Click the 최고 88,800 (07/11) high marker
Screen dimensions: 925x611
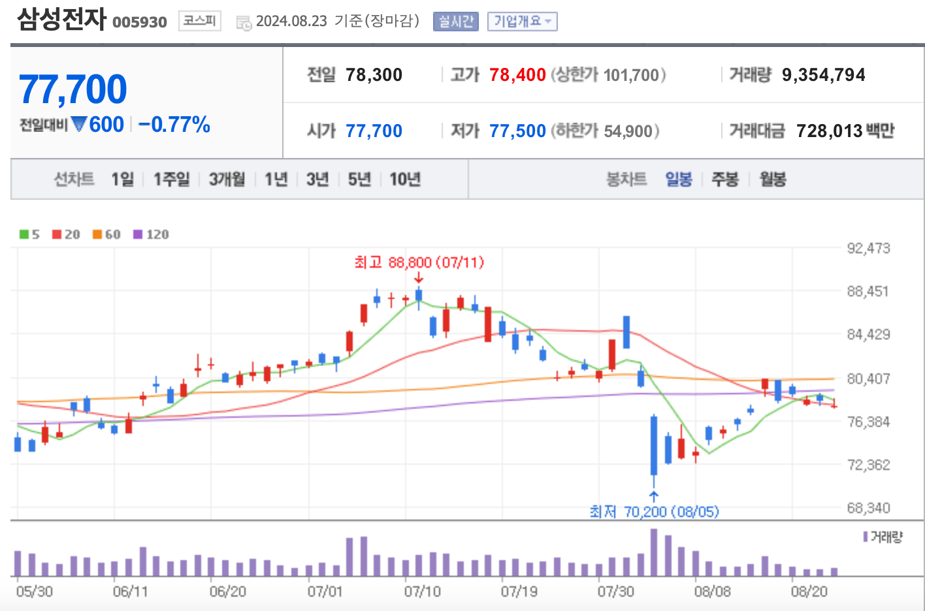click(x=419, y=262)
